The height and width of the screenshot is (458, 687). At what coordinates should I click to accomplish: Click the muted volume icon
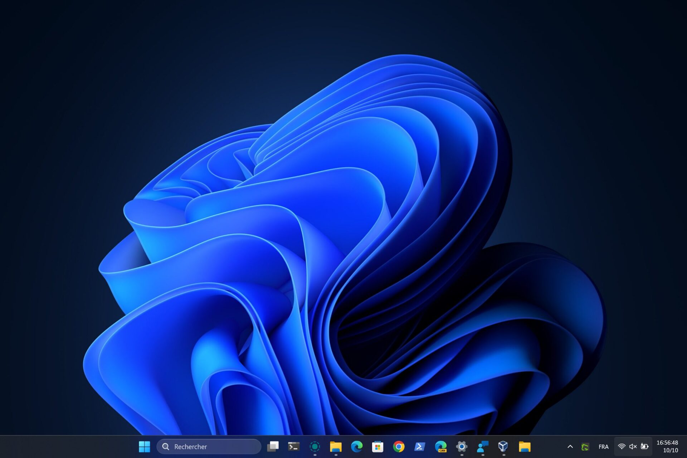[633, 447]
